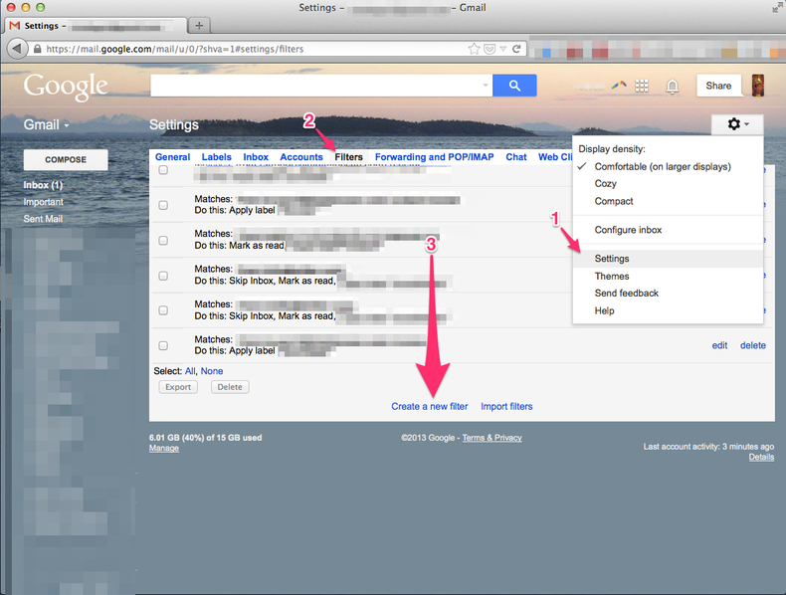Open Important in the sidebar
786x595 pixels.
[x=43, y=202]
